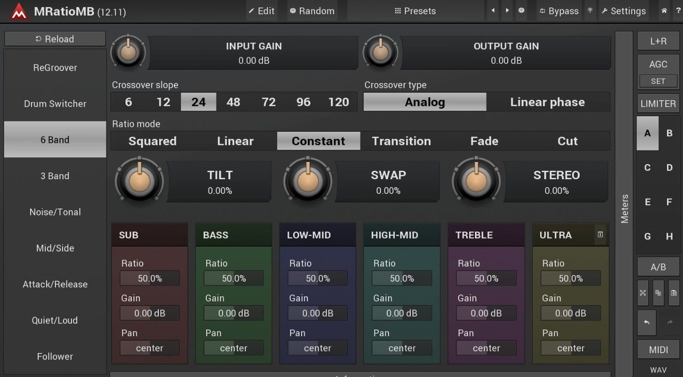Set ratio mode to Squared
683x377 pixels.
click(153, 141)
